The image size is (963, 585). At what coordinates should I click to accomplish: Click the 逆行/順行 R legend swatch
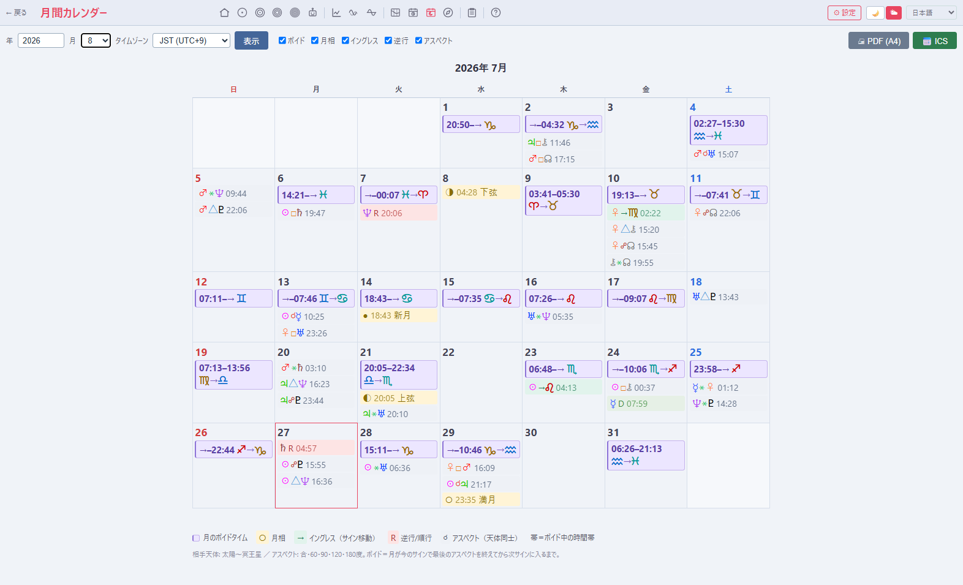(x=393, y=538)
